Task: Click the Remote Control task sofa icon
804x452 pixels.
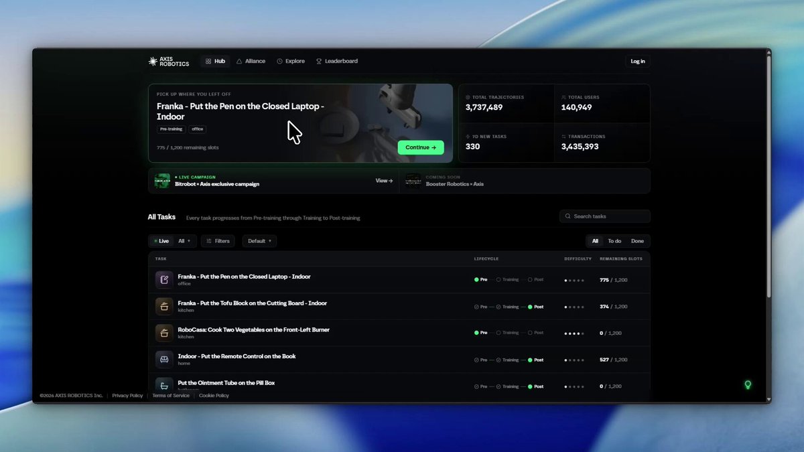Action: pyautogui.click(x=164, y=360)
